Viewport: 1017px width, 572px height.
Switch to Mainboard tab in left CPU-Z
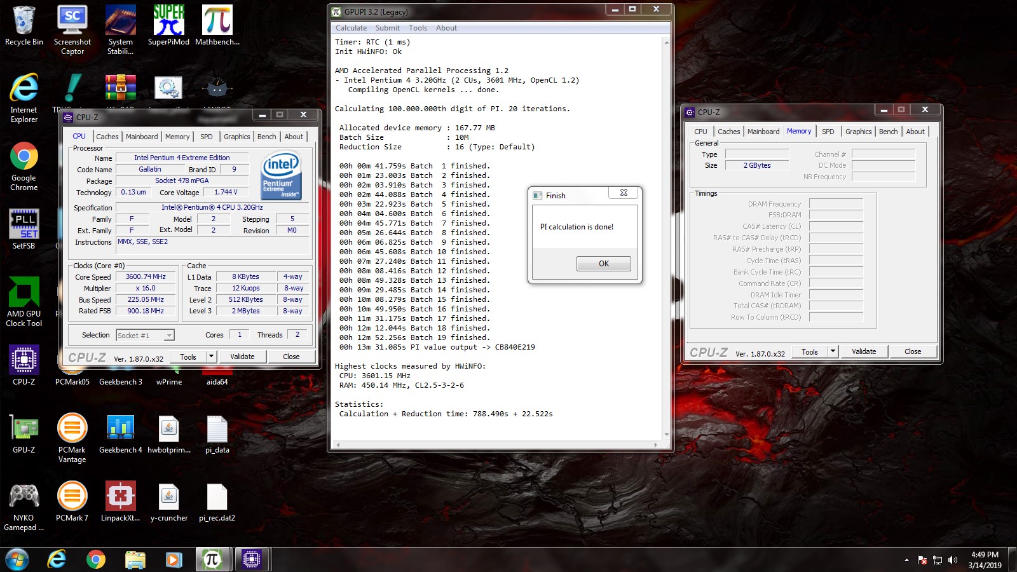[x=142, y=137]
